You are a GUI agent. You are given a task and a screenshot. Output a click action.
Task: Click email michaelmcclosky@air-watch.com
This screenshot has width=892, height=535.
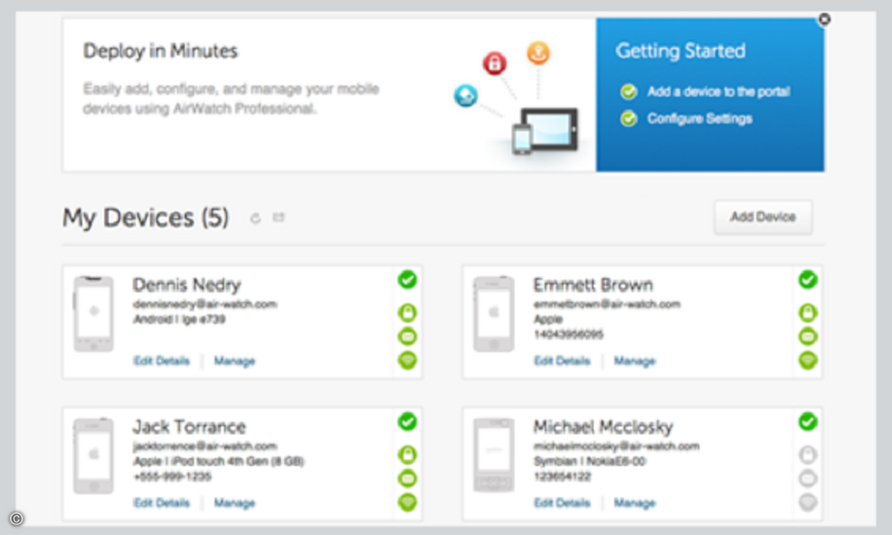(x=616, y=447)
